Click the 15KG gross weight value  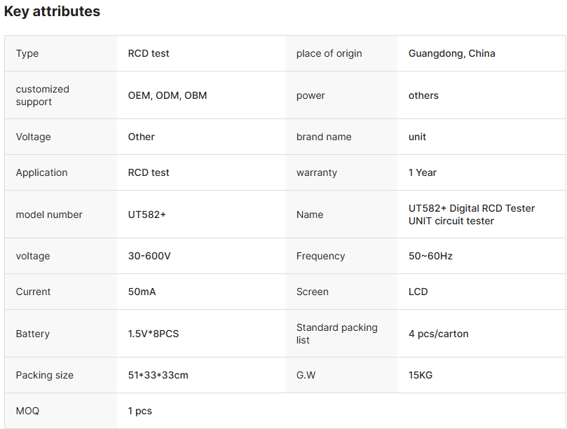[x=421, y=375]
